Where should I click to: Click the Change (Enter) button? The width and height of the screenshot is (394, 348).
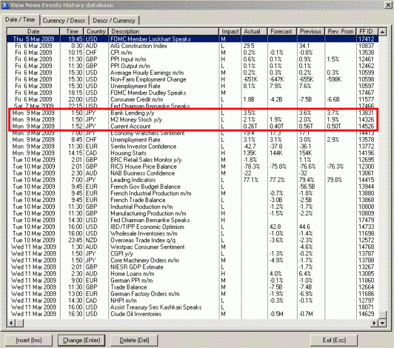click(x=81, y=340)
